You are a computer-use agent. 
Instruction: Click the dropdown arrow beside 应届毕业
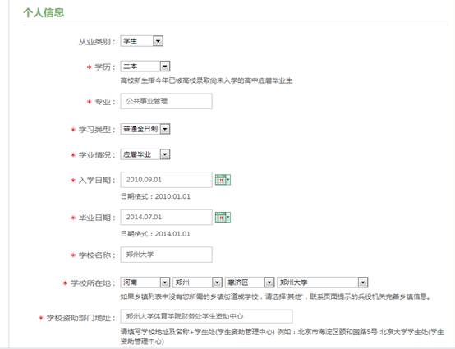pos(165,154)
